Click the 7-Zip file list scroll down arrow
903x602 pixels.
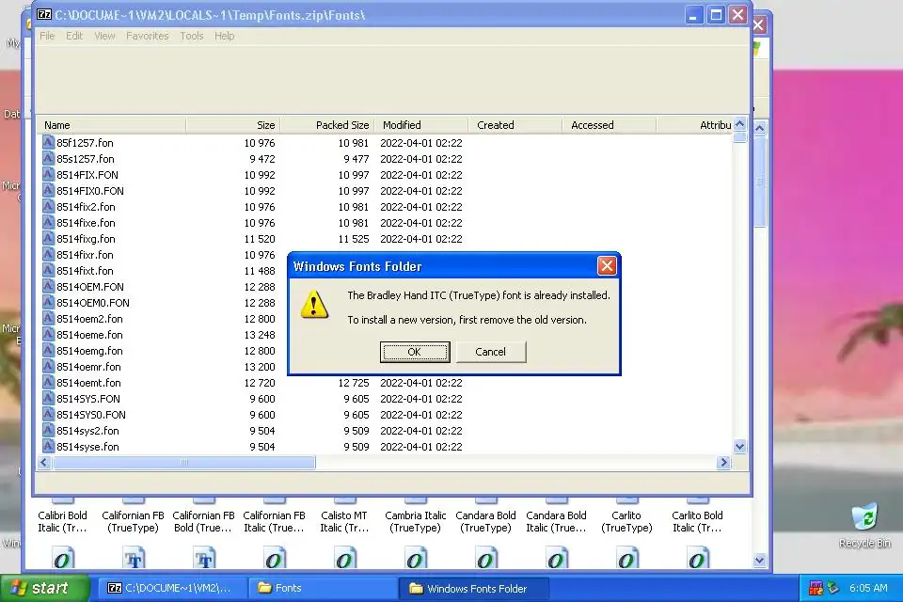pos(740,447)
